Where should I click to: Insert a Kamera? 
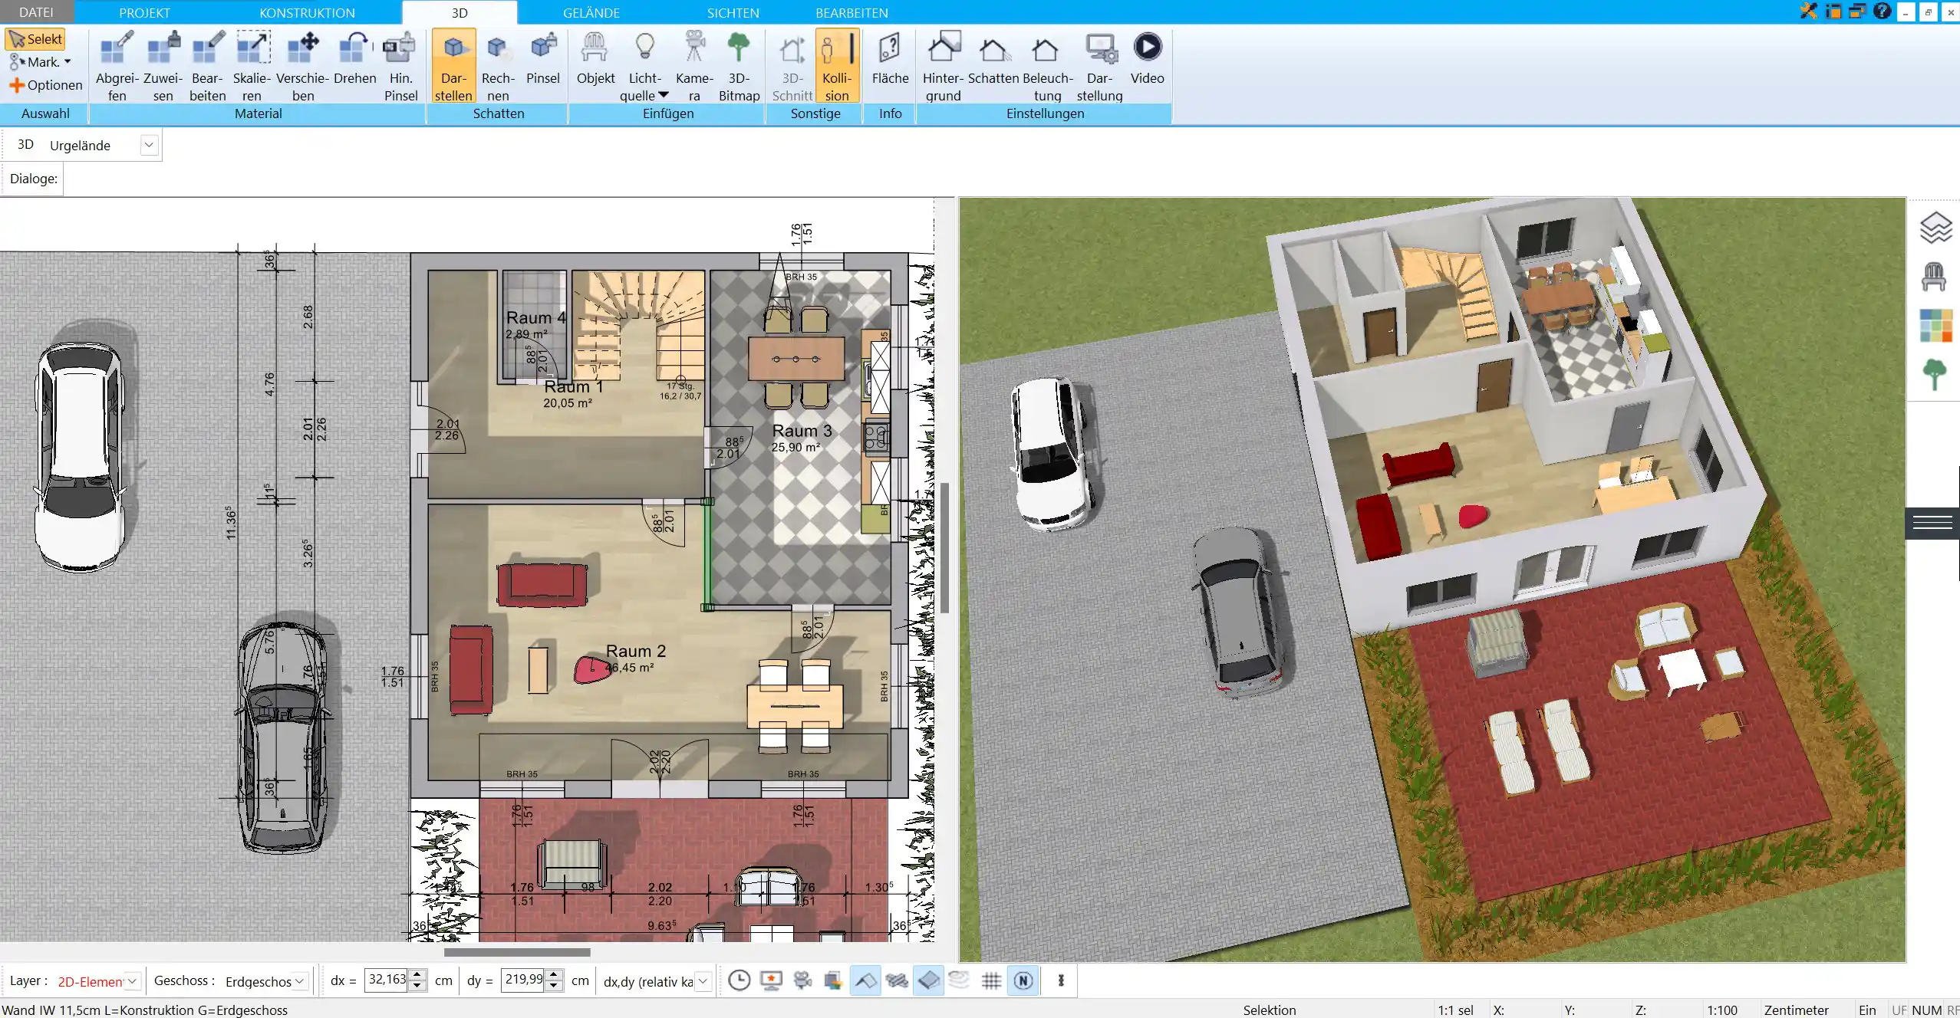[694, 66]
